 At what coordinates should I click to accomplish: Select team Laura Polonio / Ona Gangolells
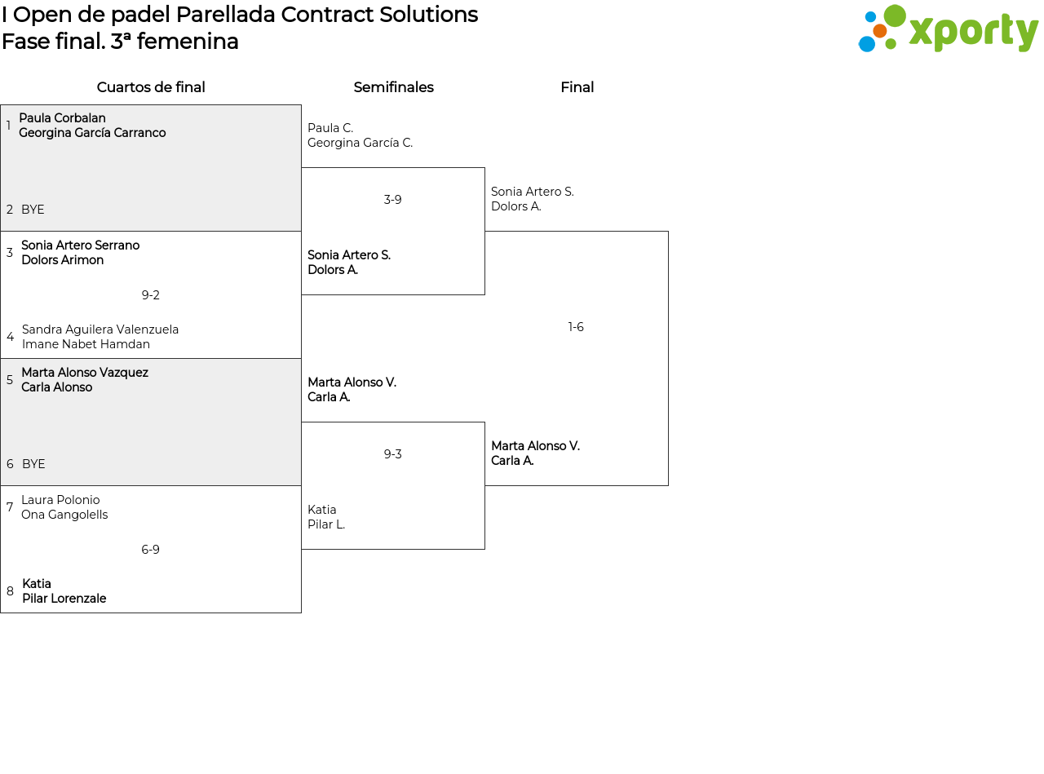[x=64, y=507]
